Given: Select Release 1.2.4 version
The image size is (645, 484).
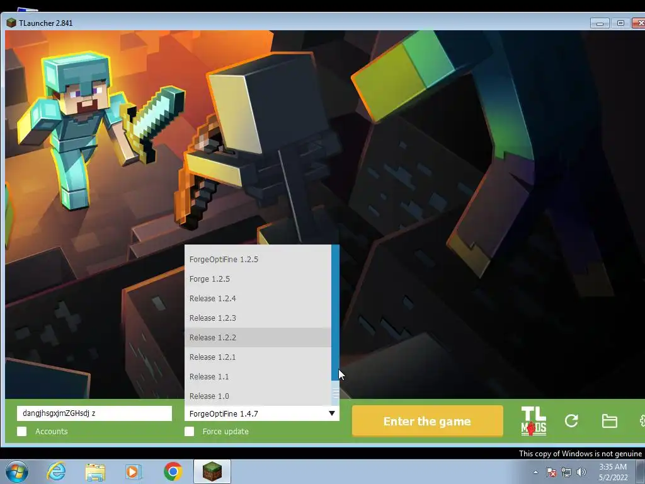Looking at the screenshot, I should 258,298.
